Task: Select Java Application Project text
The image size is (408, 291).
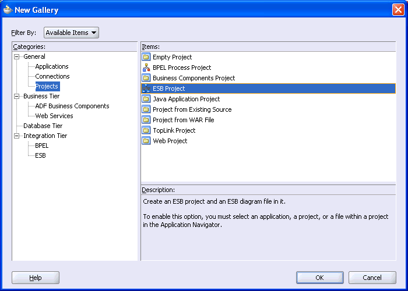Action: coord(187,99)
